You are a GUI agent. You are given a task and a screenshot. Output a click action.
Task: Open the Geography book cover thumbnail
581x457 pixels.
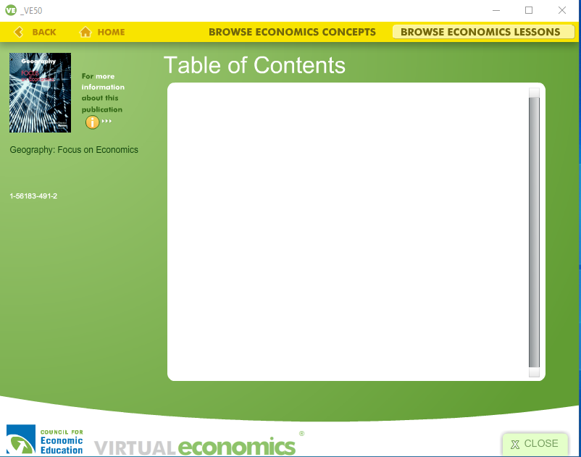point(40,93)
